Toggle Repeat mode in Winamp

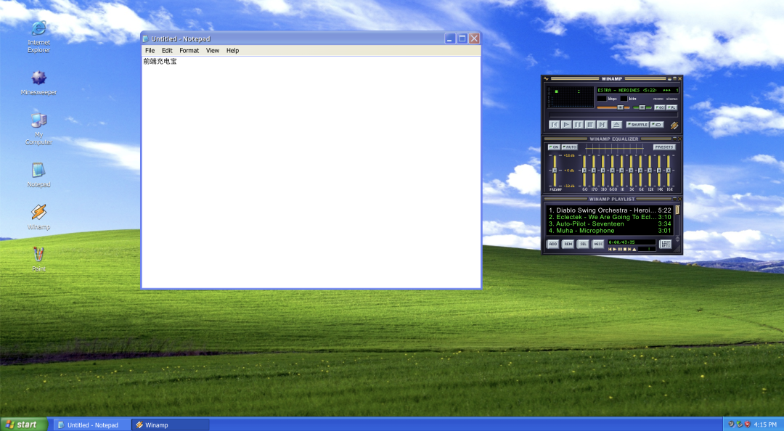coord(657,125)
